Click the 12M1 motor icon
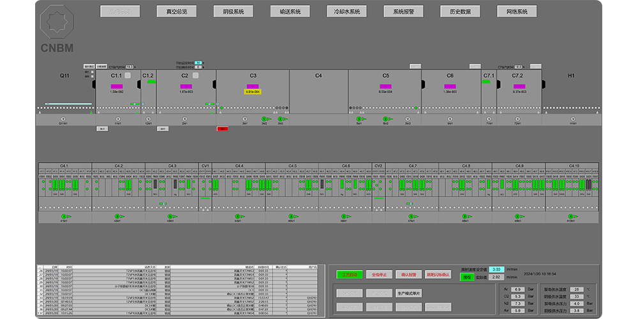 [x=148, y=119]
